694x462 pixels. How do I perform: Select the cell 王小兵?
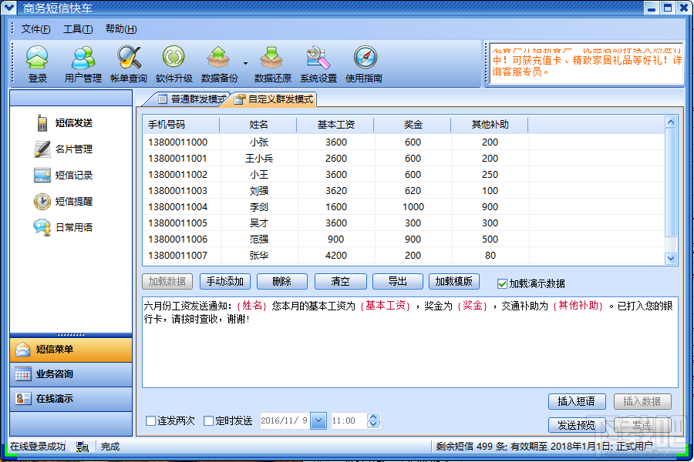(x=259, y=159)
